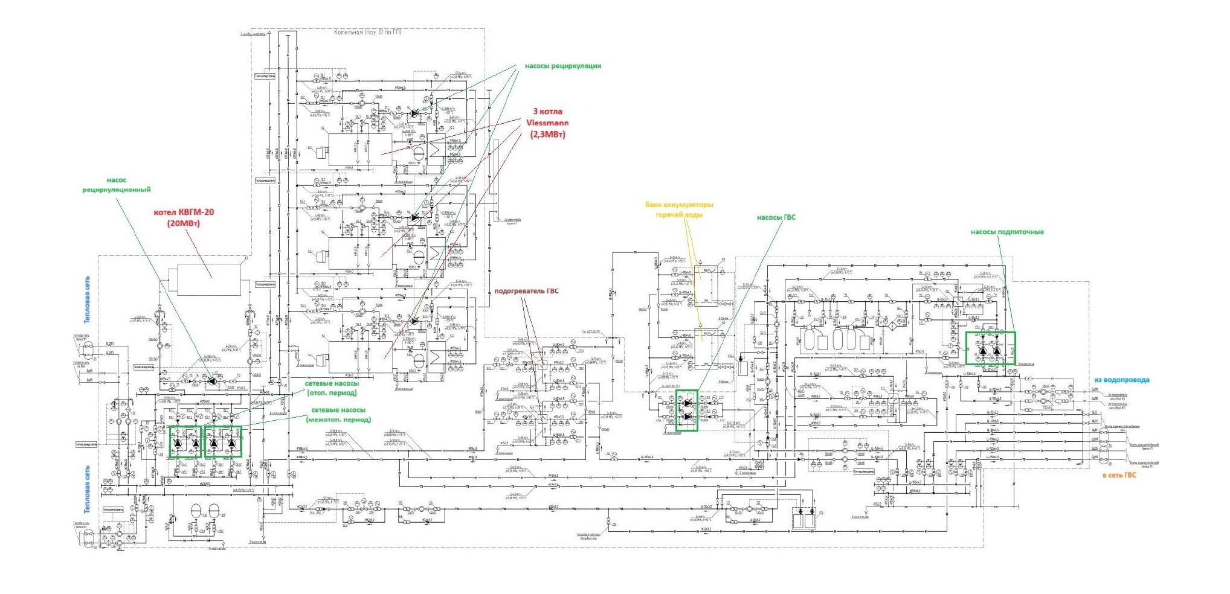Click the leftmost heating-period network pump
Viewport: 1230px width, 594px height.
178,443
